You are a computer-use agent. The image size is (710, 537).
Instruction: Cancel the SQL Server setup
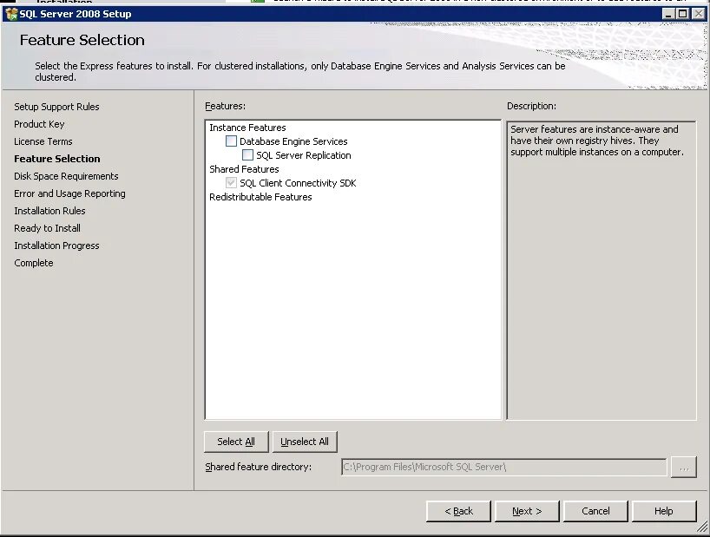click(x=595, y=511)
